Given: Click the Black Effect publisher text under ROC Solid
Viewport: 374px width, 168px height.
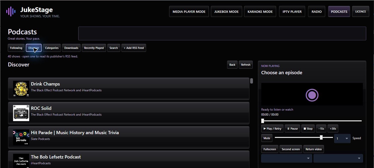Looking at the screenshot, I should tap(66, 115).
